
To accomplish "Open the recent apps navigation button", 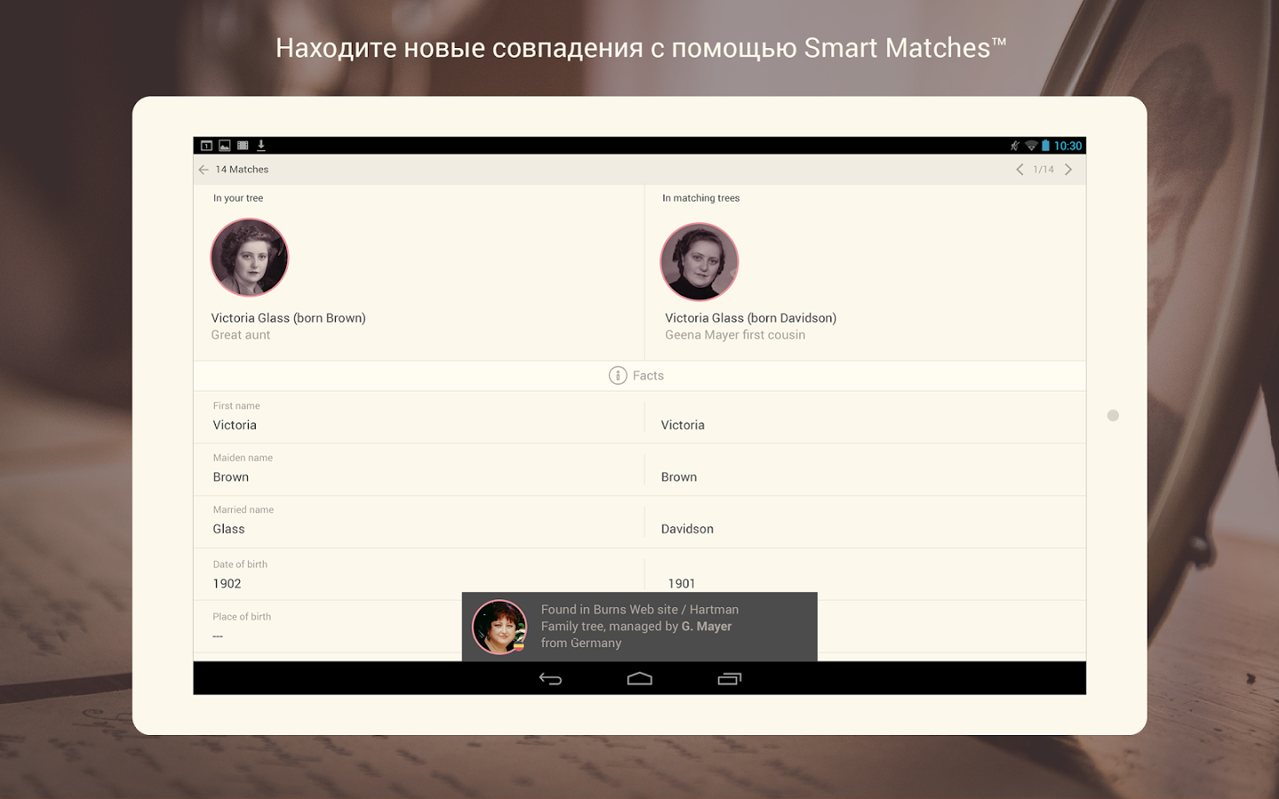I will pos(729,679).
